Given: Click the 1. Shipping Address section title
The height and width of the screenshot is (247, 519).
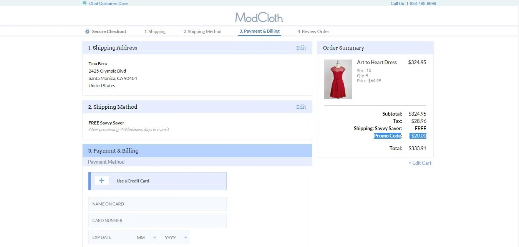Looking at the screenshot, I should pyautogui.click(x=113, y=48).
